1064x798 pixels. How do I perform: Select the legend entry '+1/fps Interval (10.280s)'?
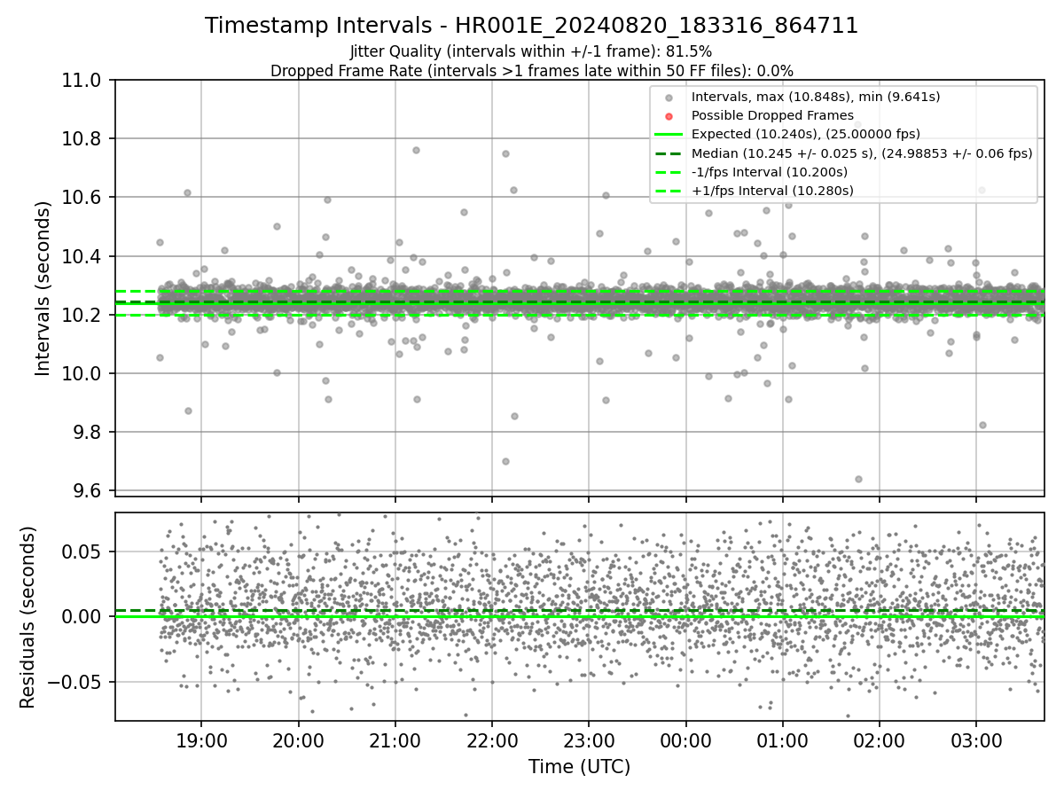tap(772, 191)
